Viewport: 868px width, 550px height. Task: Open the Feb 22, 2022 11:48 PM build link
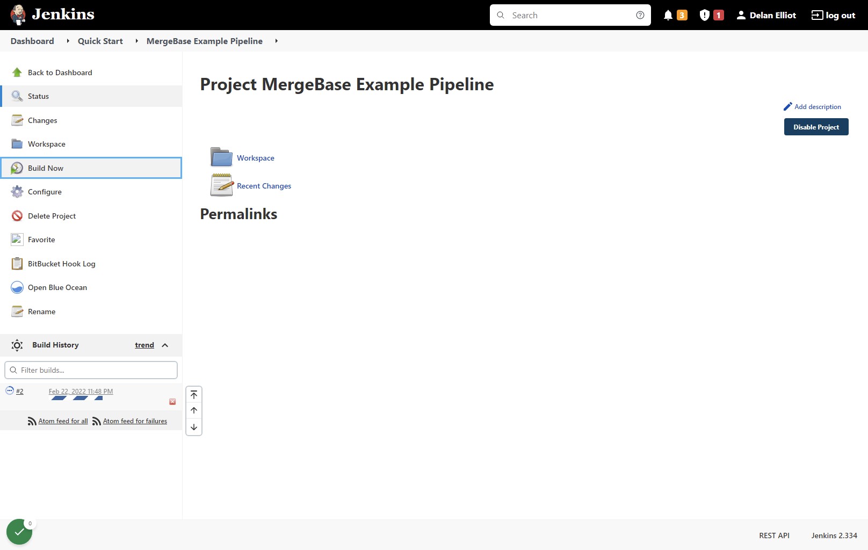click(x=81, y=392)
